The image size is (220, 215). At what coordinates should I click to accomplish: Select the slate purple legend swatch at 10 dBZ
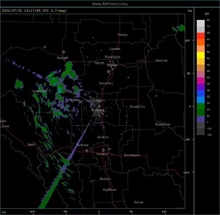(x=201, y=119)
